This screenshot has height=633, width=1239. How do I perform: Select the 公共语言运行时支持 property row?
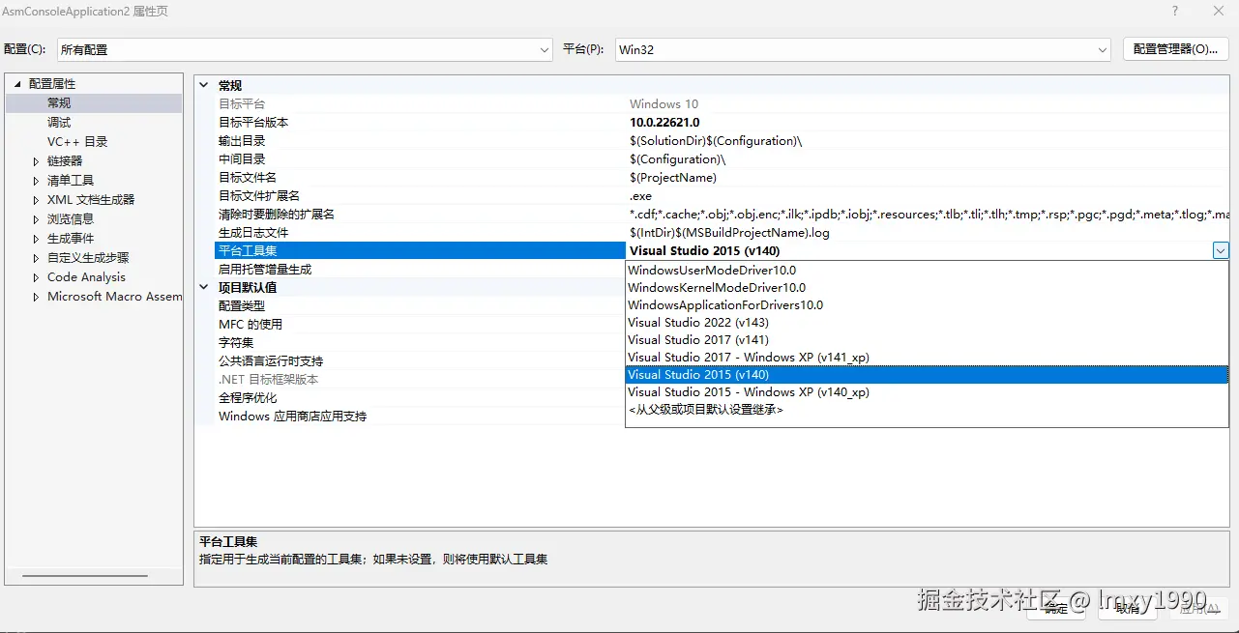point(420,361)
